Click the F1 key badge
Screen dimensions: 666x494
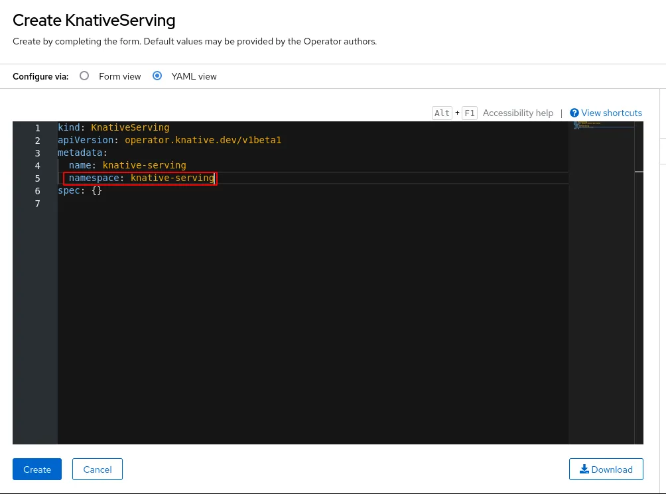(469, 113)
